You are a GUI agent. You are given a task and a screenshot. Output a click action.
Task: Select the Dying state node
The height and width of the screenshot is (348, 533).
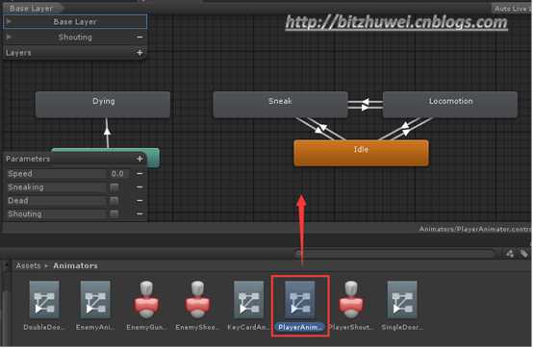point(103,105)
